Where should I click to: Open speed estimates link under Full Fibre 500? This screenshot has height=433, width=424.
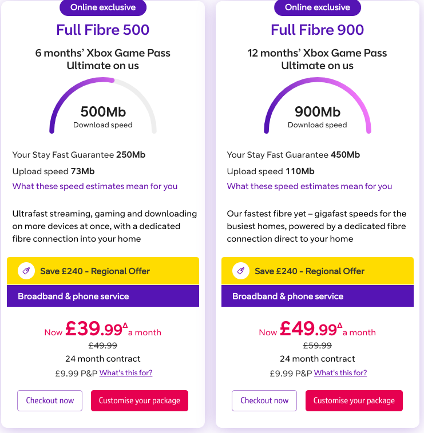pyautogui.click(x=95, y=186)
